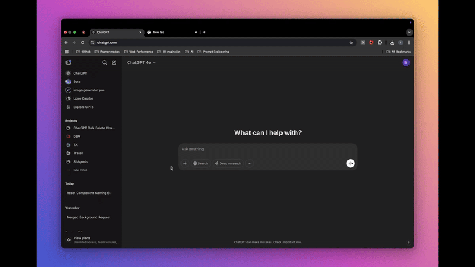Go forward in browser history
The image size is (475, 267).
(x=74, y=43)
